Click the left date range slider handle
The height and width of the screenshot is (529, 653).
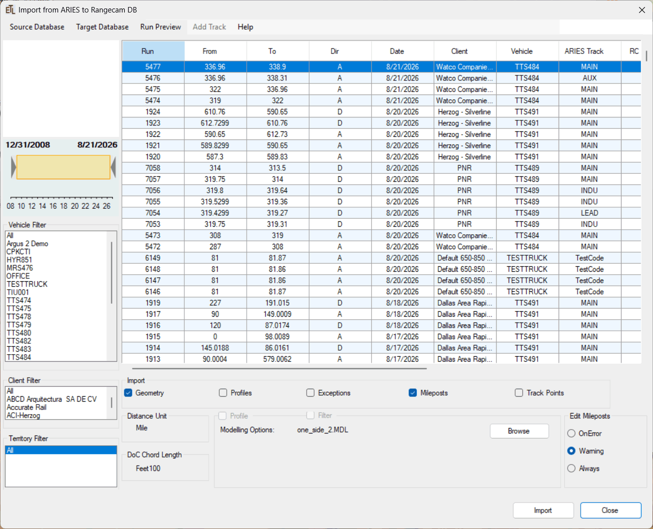tap(13, 167)
